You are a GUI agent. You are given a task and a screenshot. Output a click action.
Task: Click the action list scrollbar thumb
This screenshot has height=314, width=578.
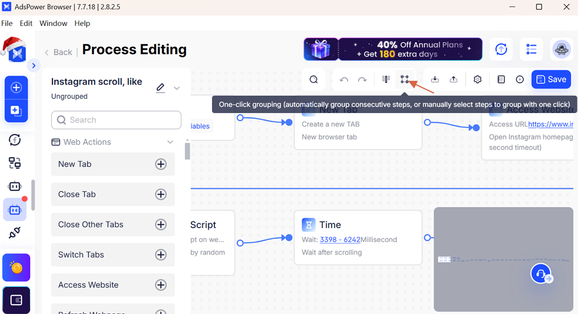188,151
